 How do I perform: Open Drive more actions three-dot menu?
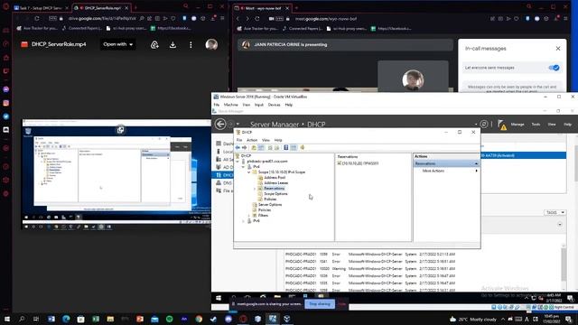point(191,44)
